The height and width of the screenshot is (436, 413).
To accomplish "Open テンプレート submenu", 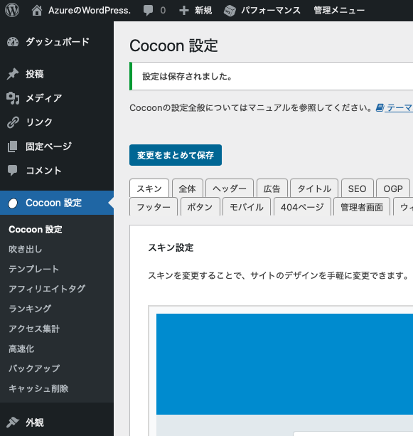I will (34, 269).
